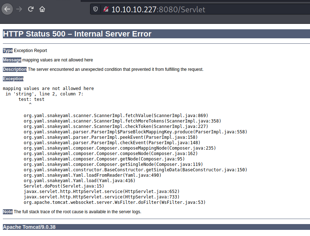Focus the address bar showing 10.10.10.227:8080/Servlet
Image resolution: width=310 pixels, height=236 pixels.
(x=180, y=9)
